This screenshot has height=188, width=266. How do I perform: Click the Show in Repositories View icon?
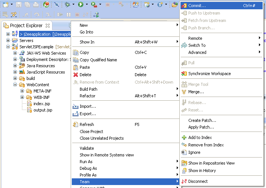184,163
